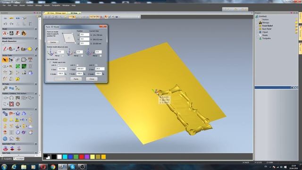Screen dimensions: 302x170
Task: Toggle the Model size in mm checkbox
Action: pyautogui.click(x=50, y=62)
